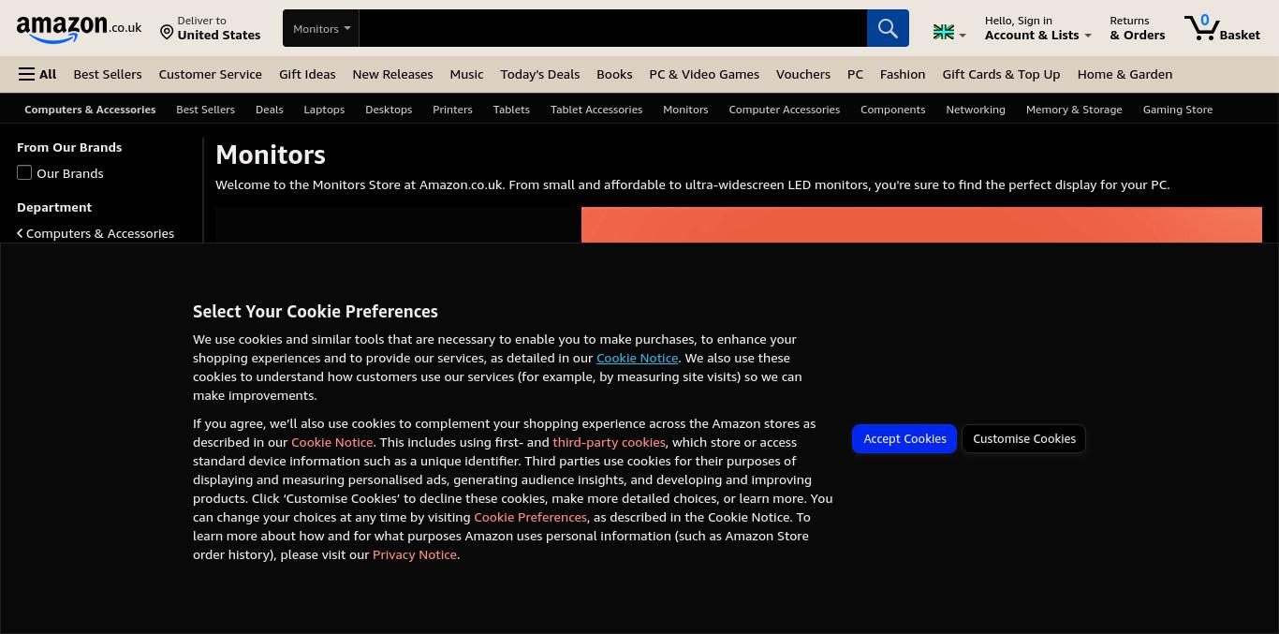Go to Desktops
The width and height of the screenshot is (1279, 634).
pos(389,110)
